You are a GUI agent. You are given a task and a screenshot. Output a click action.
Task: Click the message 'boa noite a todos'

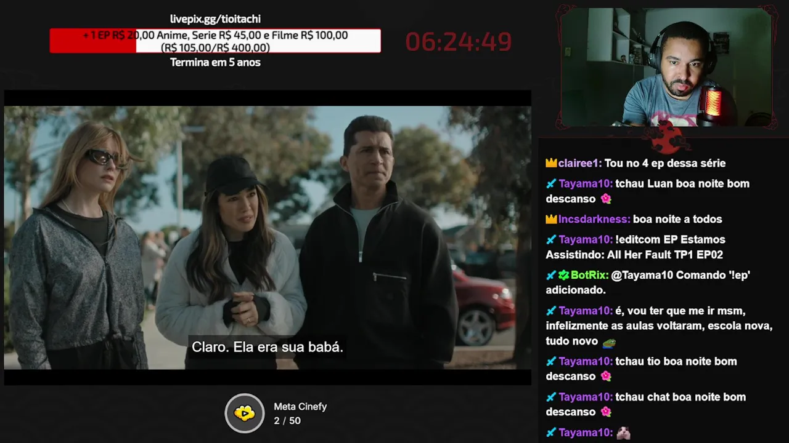677,219
